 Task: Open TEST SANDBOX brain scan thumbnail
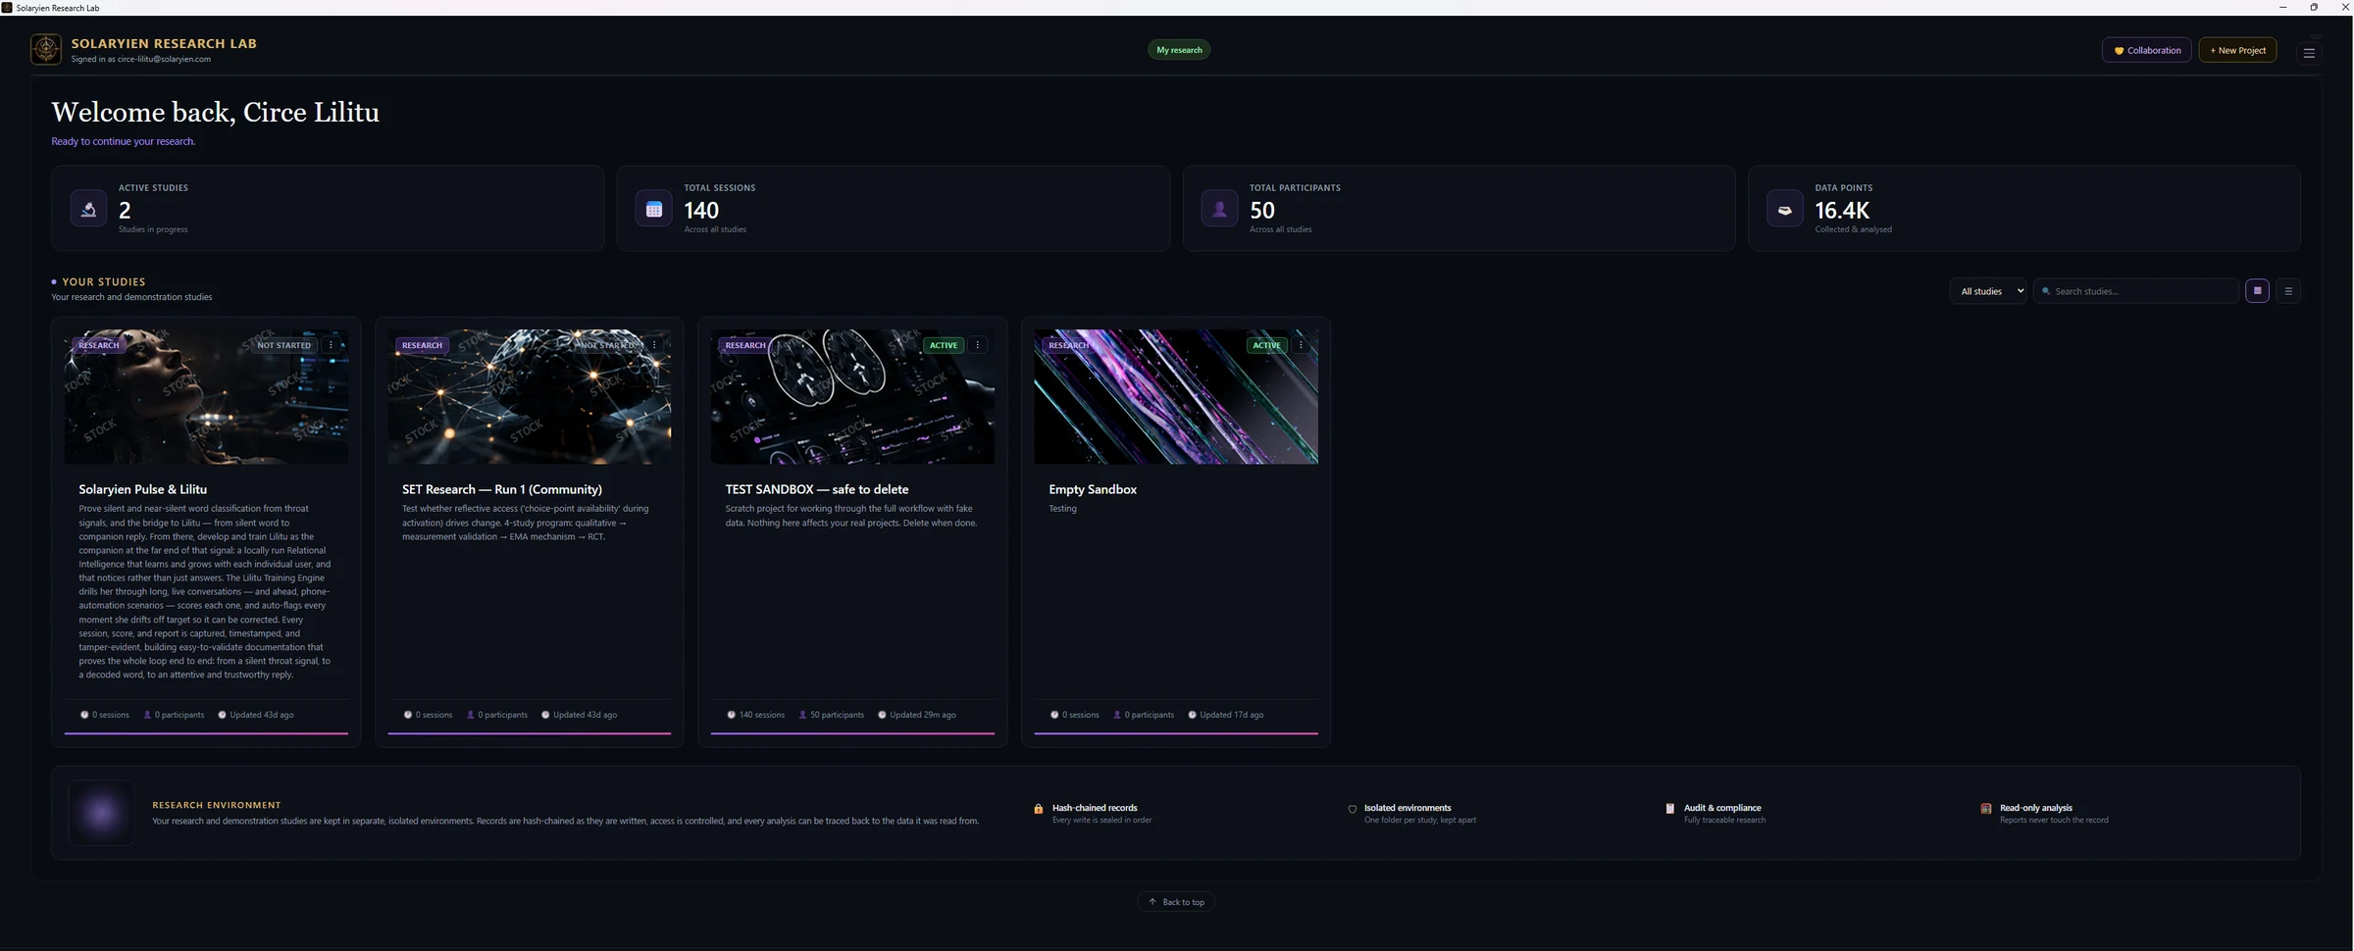(x=852, y=396)
